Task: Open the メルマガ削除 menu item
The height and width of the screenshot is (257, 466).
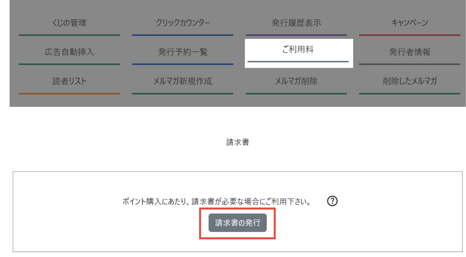Action: (296, 81)
